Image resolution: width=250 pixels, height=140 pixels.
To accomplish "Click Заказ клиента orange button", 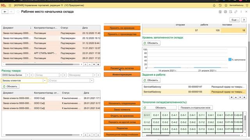I will (122, 110).
